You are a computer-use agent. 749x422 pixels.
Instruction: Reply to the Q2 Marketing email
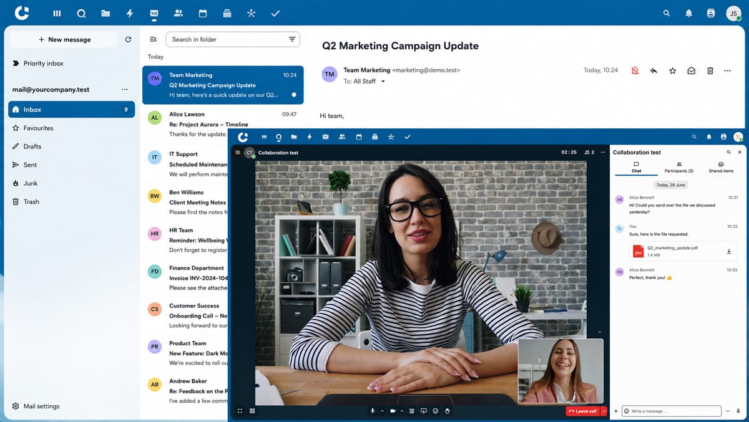pos(654,70)
